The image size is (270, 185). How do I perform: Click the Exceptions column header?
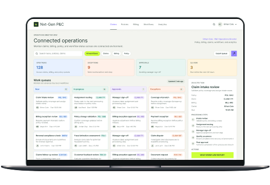167,89
